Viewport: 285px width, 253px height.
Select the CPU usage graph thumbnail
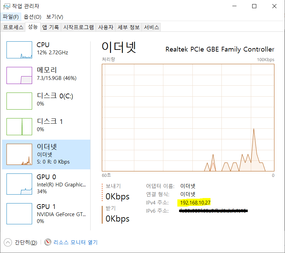19,50
